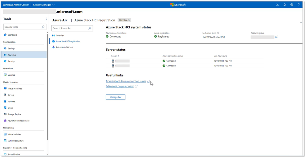The width and height of the screenshot is (306, 158).
Task: Click the Dashboard home icon
Action: [x=5, y=35]
